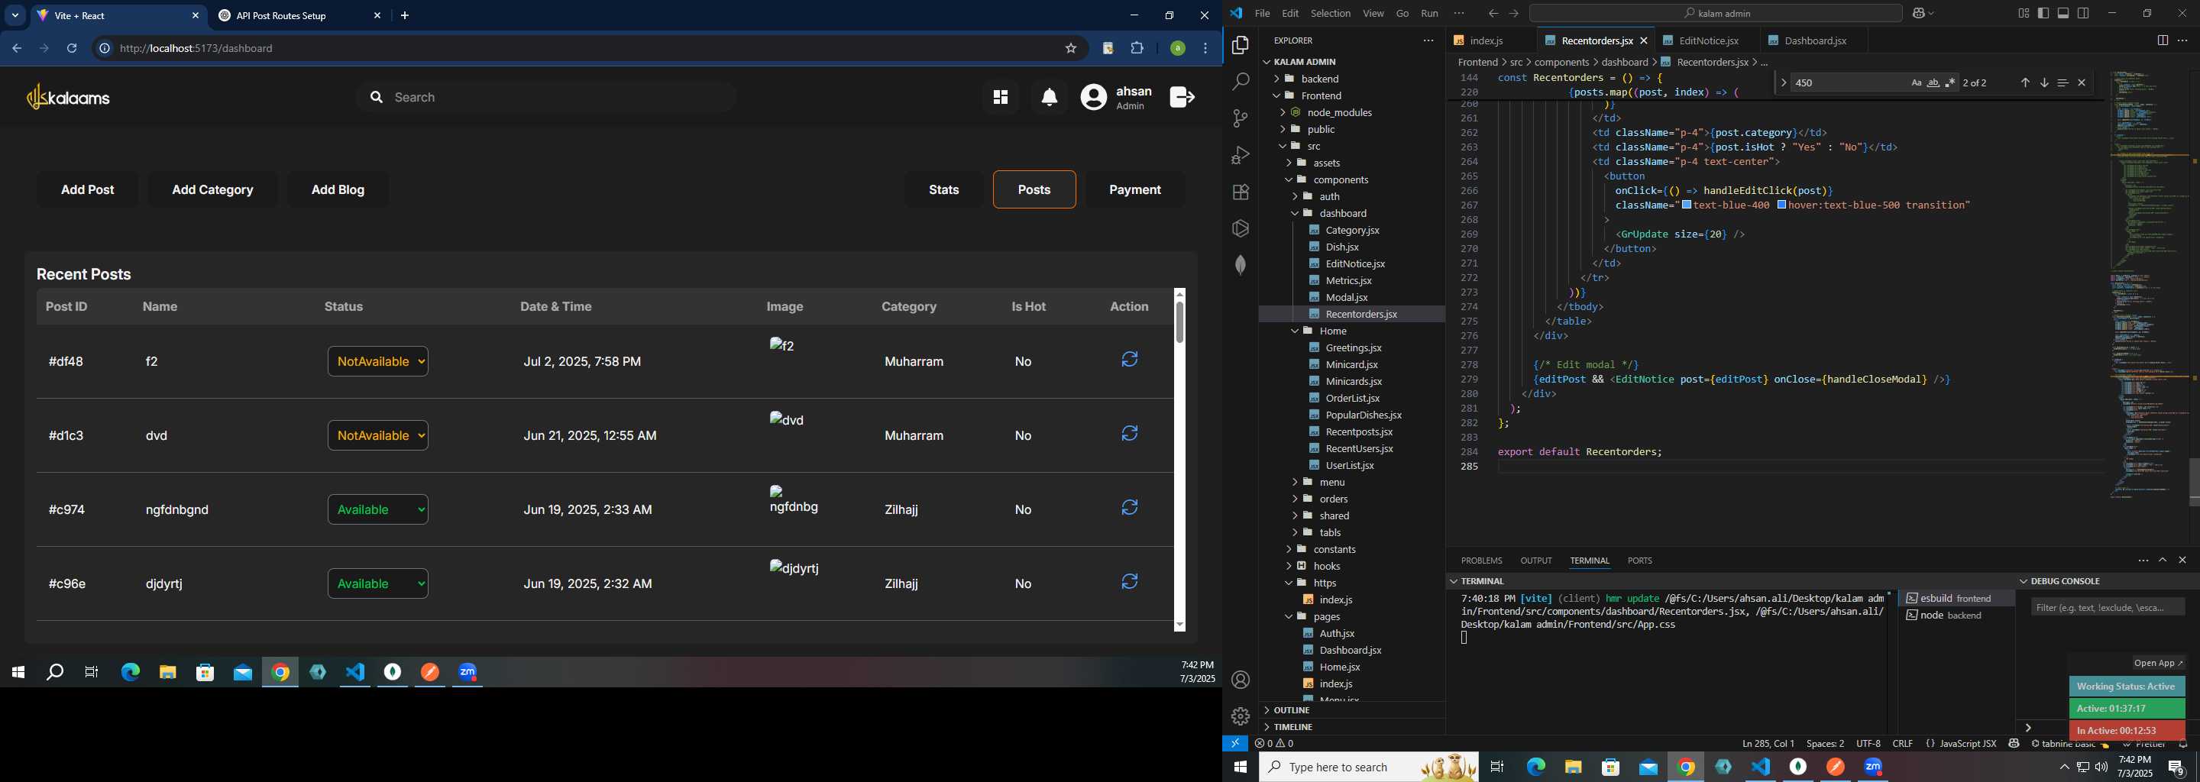Open status dropdown for post ngfdnbgnd
This screenshot has width=2200, height=782.
tap(377, 509)
